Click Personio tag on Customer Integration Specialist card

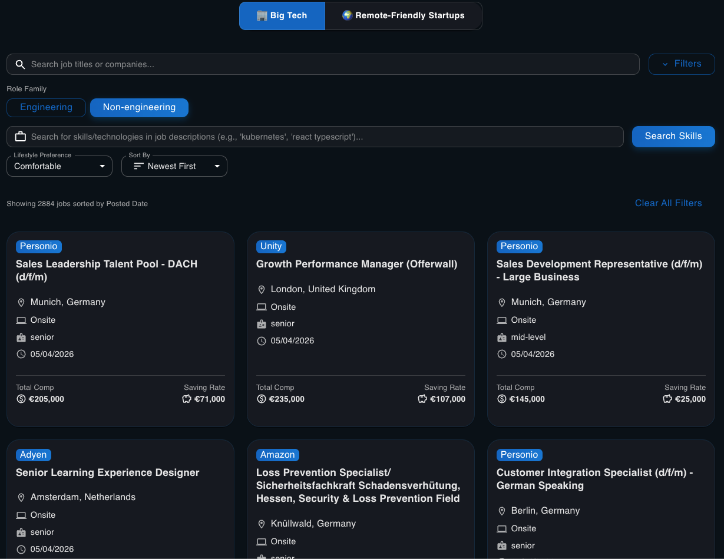click(x=519, y=455)
